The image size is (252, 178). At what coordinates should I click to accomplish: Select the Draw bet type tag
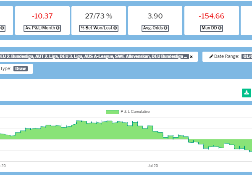(x=21, y=68)
